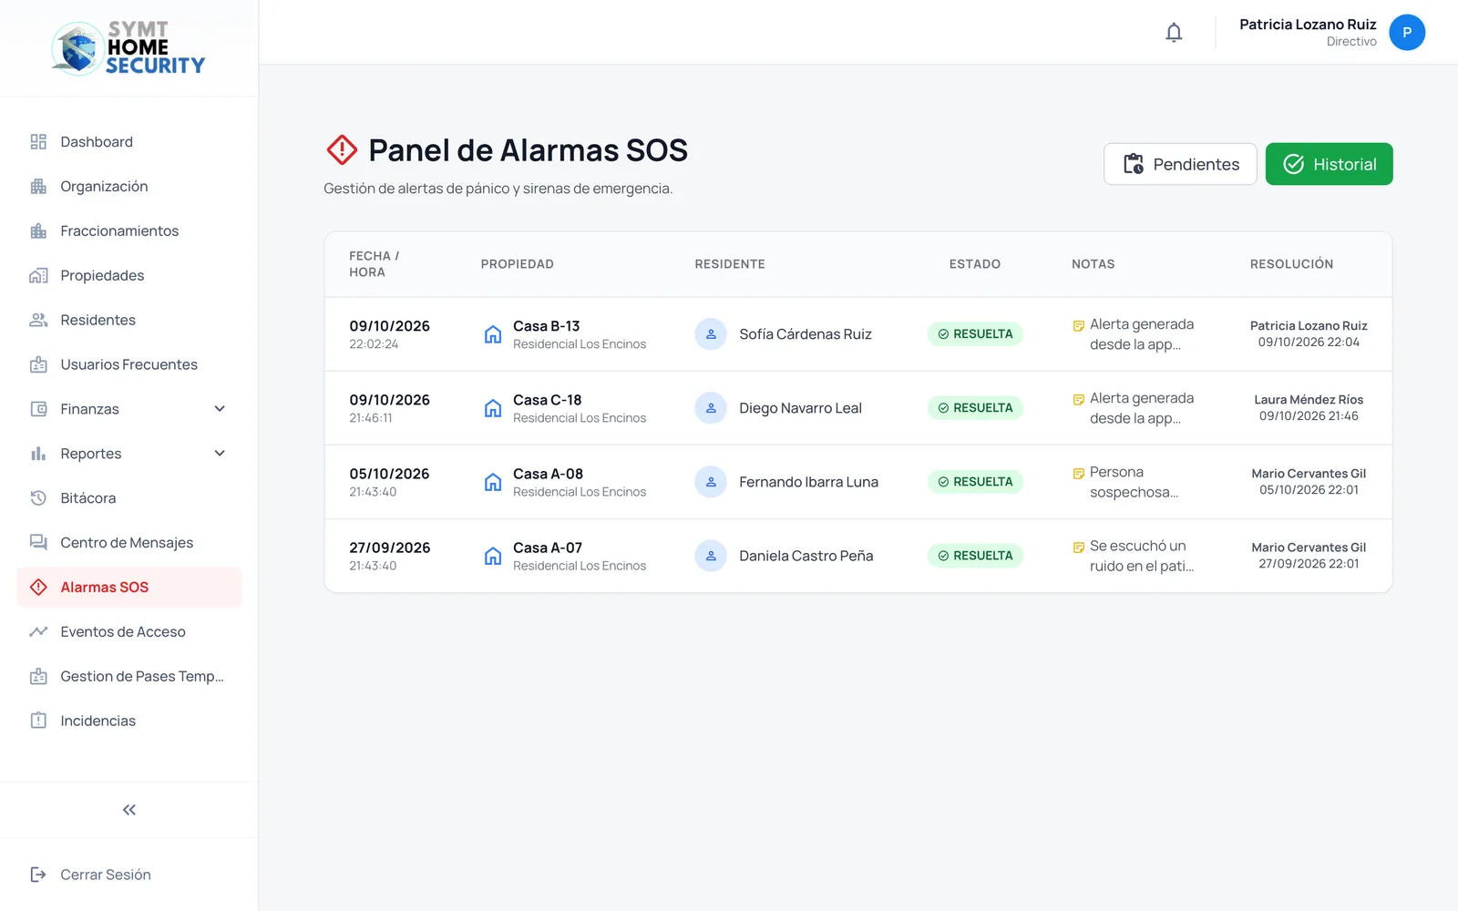Click Daniela Castro Peña's avatar icon

tap(711, 556)
